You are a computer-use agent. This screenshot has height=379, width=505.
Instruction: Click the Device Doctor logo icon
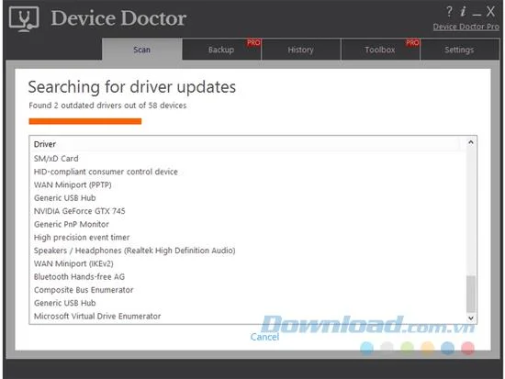pos(24,19)
